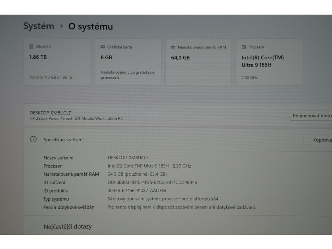Click the storage icon in Úložiště card

pos(31,47)
